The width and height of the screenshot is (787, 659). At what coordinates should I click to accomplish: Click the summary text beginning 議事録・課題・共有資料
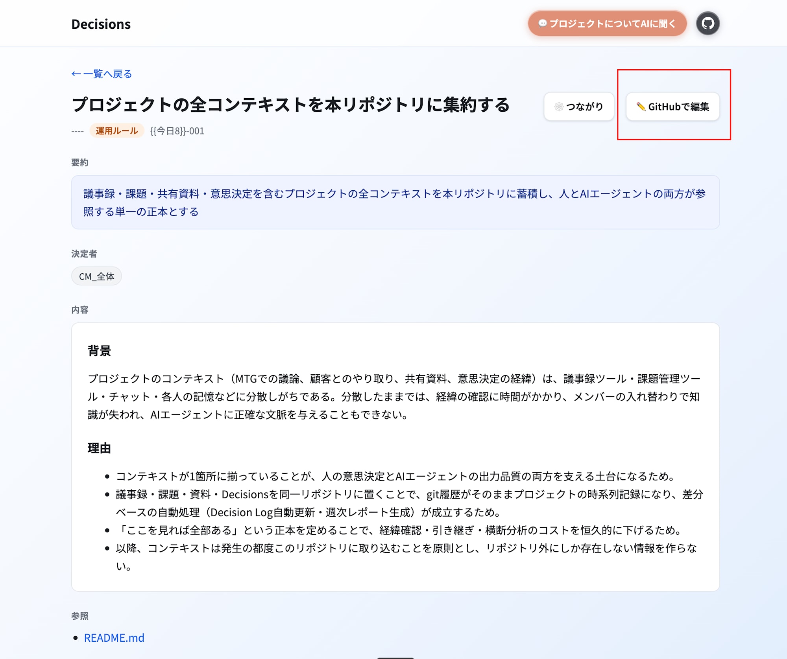pos(395,202)
